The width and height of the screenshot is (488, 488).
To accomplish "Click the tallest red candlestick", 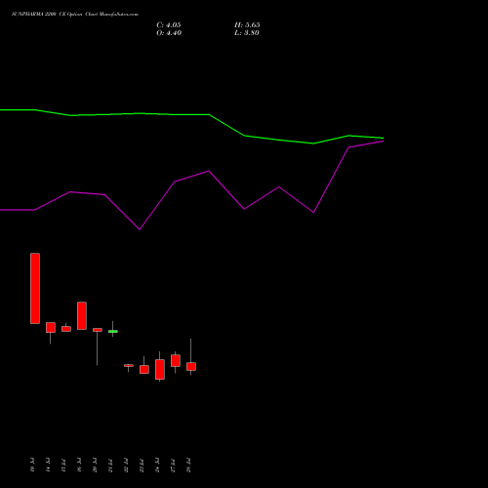I will (35, 288).
